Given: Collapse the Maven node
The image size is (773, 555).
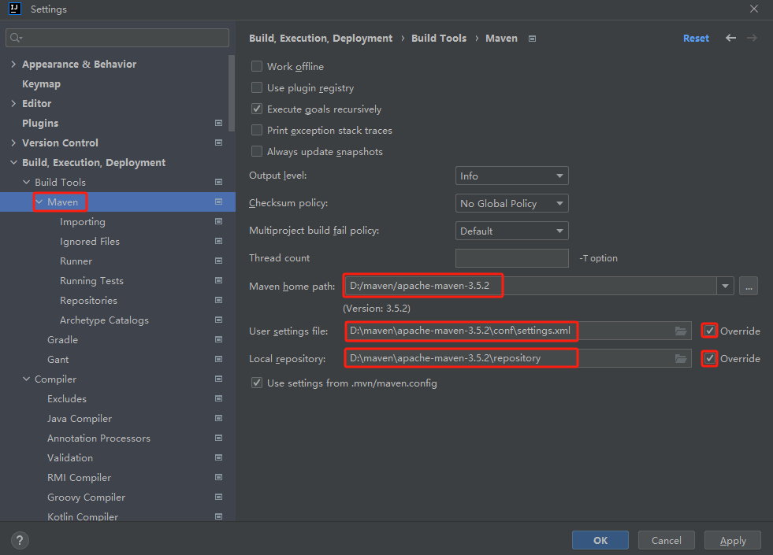Looking at the screenshot, I should pos(39,202).
